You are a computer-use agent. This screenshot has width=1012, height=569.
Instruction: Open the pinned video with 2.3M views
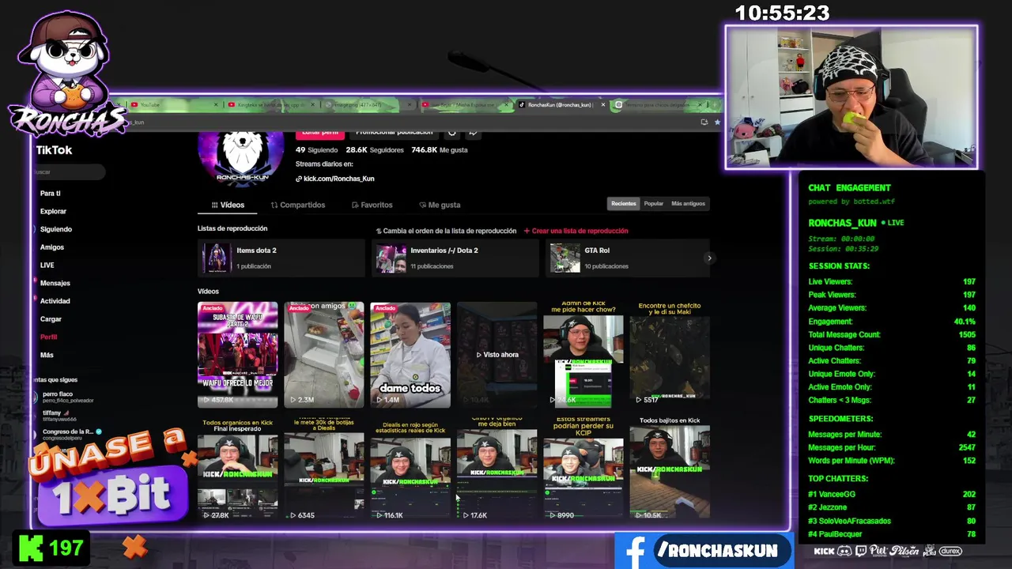pyautogui.click(x=324, y=354)
